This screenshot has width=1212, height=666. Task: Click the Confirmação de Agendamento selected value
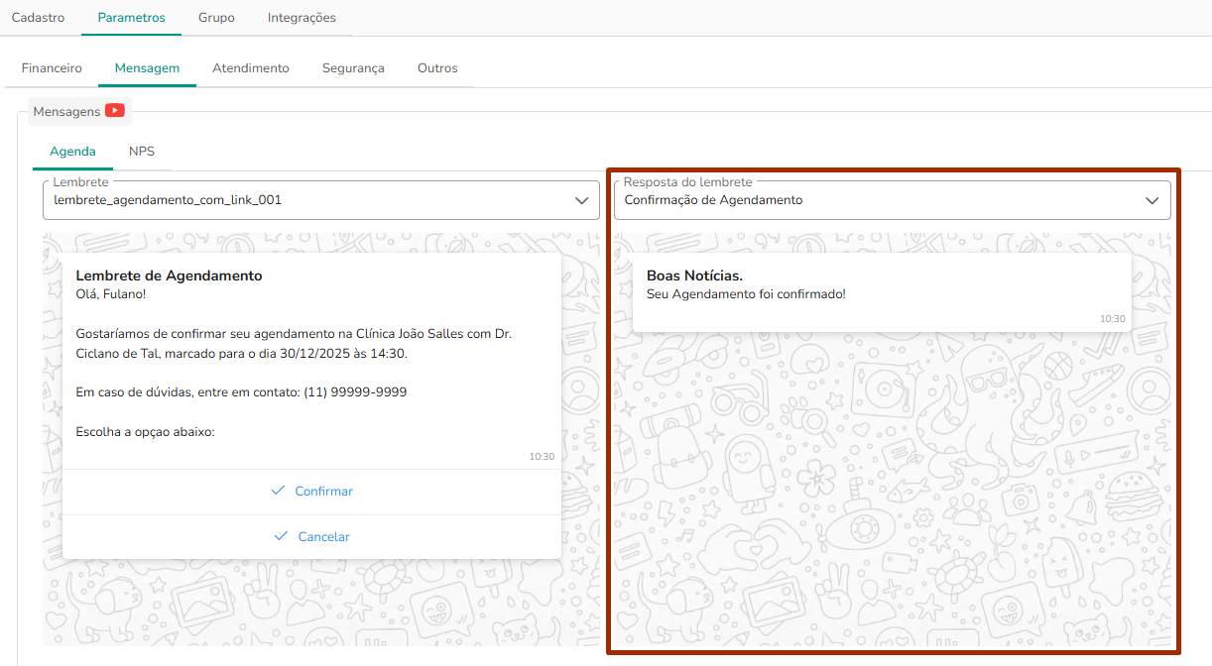coord(713,200)
